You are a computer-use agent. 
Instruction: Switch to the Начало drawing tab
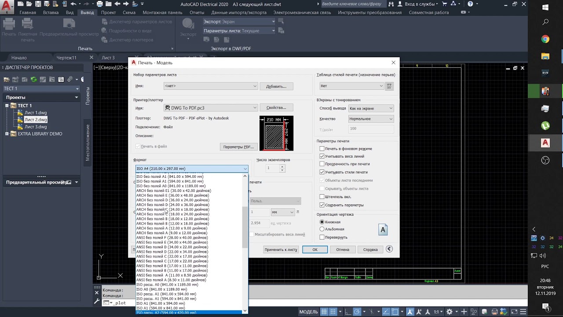point(19,58)
